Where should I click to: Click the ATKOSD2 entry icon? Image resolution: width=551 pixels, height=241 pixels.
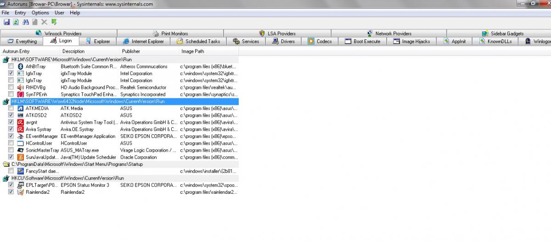click(x=20, y=115)
